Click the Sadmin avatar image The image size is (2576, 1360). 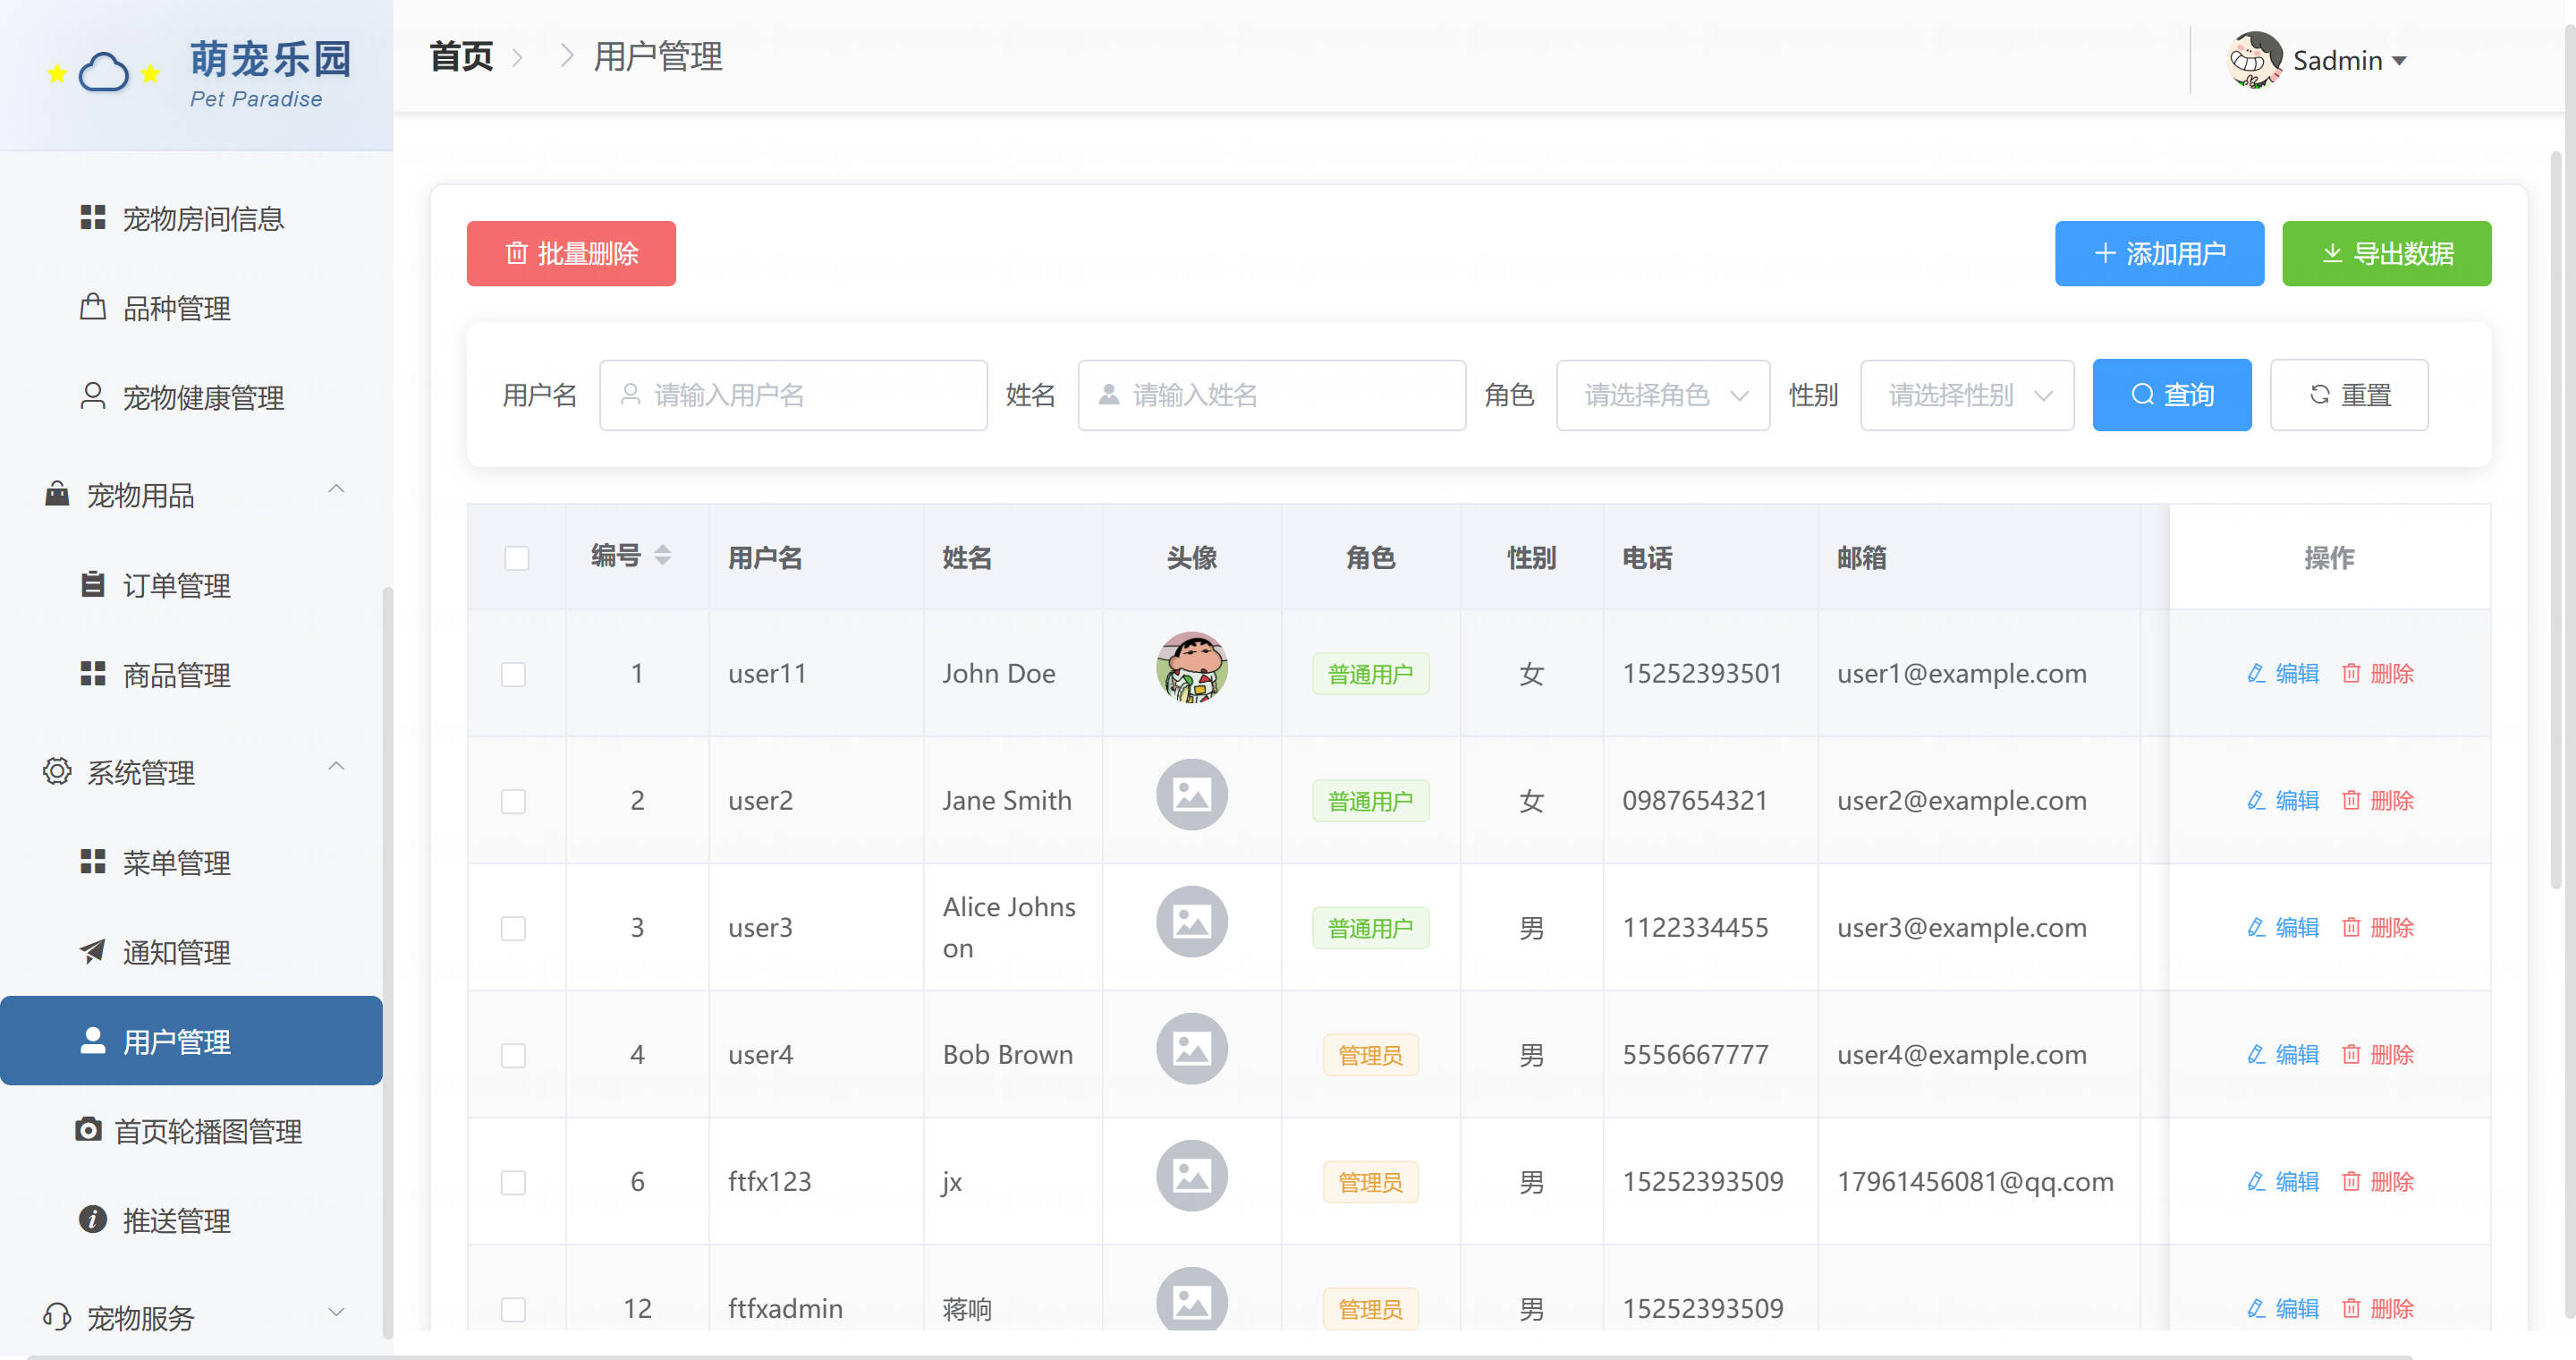[2254, 60]
